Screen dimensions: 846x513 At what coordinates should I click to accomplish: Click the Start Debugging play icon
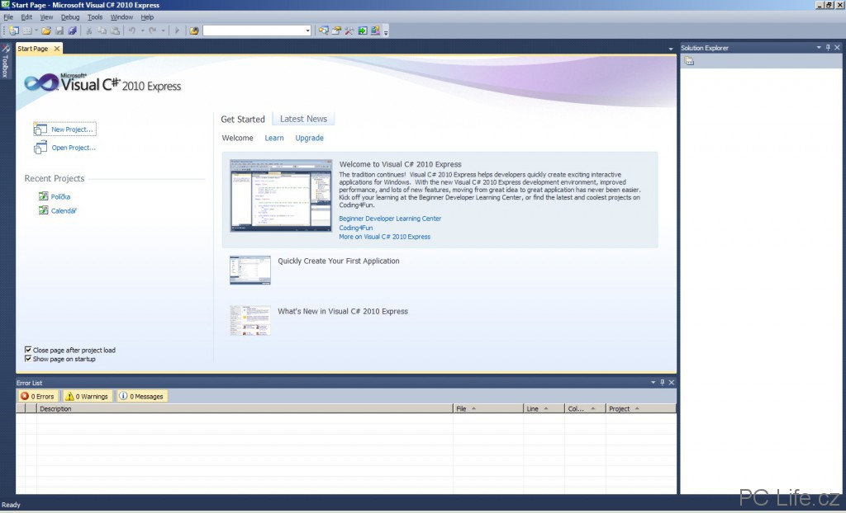pyautogui.click(x=177, y=31)
